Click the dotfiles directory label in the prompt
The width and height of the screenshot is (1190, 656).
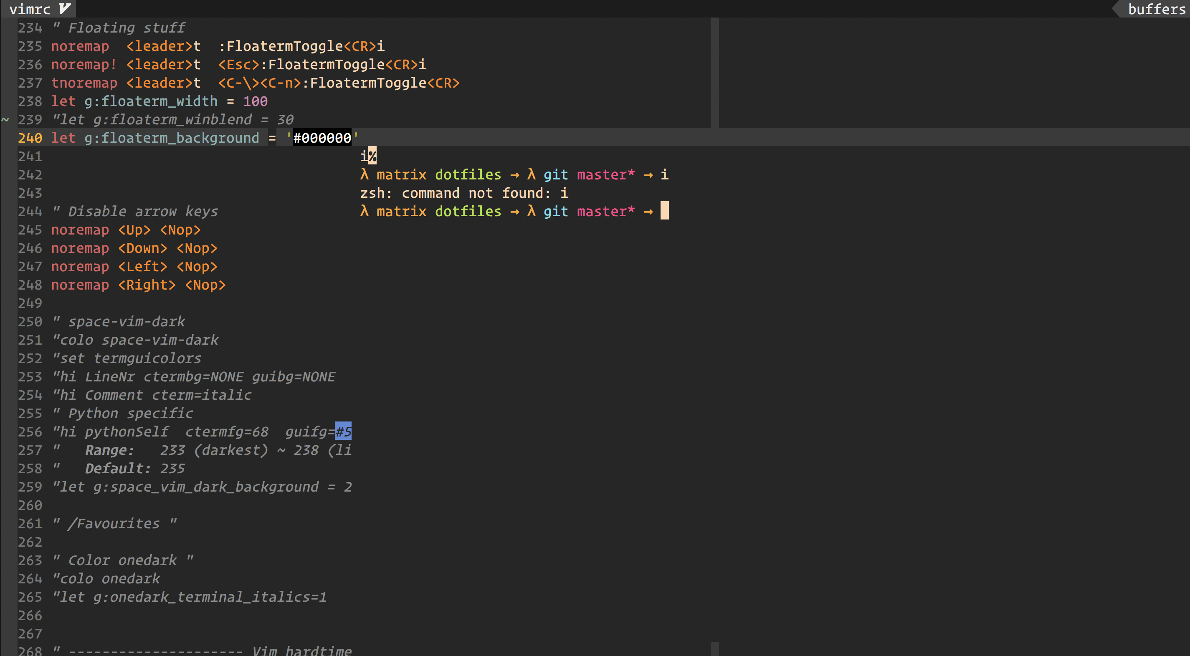coord(468,174)
